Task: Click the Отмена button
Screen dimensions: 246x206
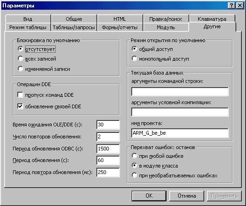Action: [x=186, y=196]
